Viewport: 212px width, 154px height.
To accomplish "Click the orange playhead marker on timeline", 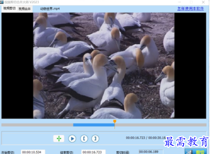I will (x=115, y=122).
